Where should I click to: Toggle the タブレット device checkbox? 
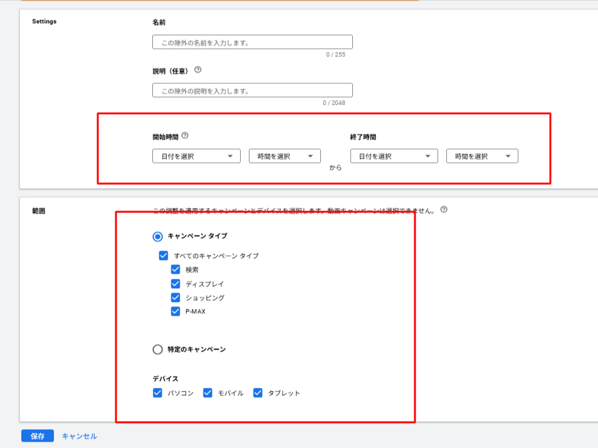pos(258,393)
